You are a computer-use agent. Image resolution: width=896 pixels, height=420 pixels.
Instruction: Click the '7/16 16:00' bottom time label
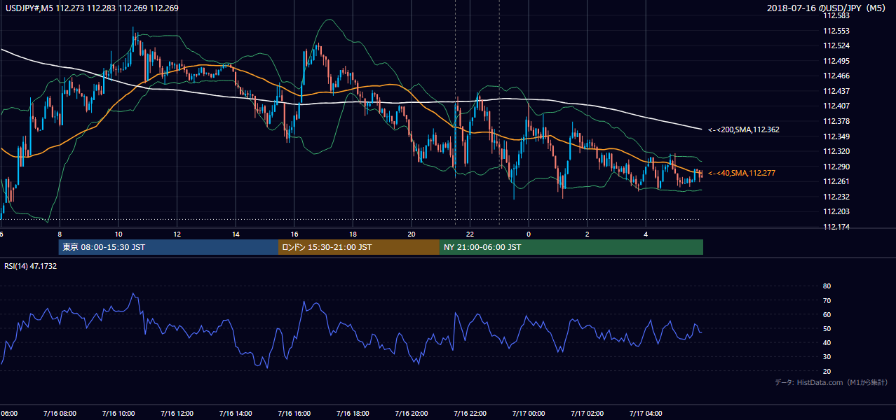pos(294,413)
